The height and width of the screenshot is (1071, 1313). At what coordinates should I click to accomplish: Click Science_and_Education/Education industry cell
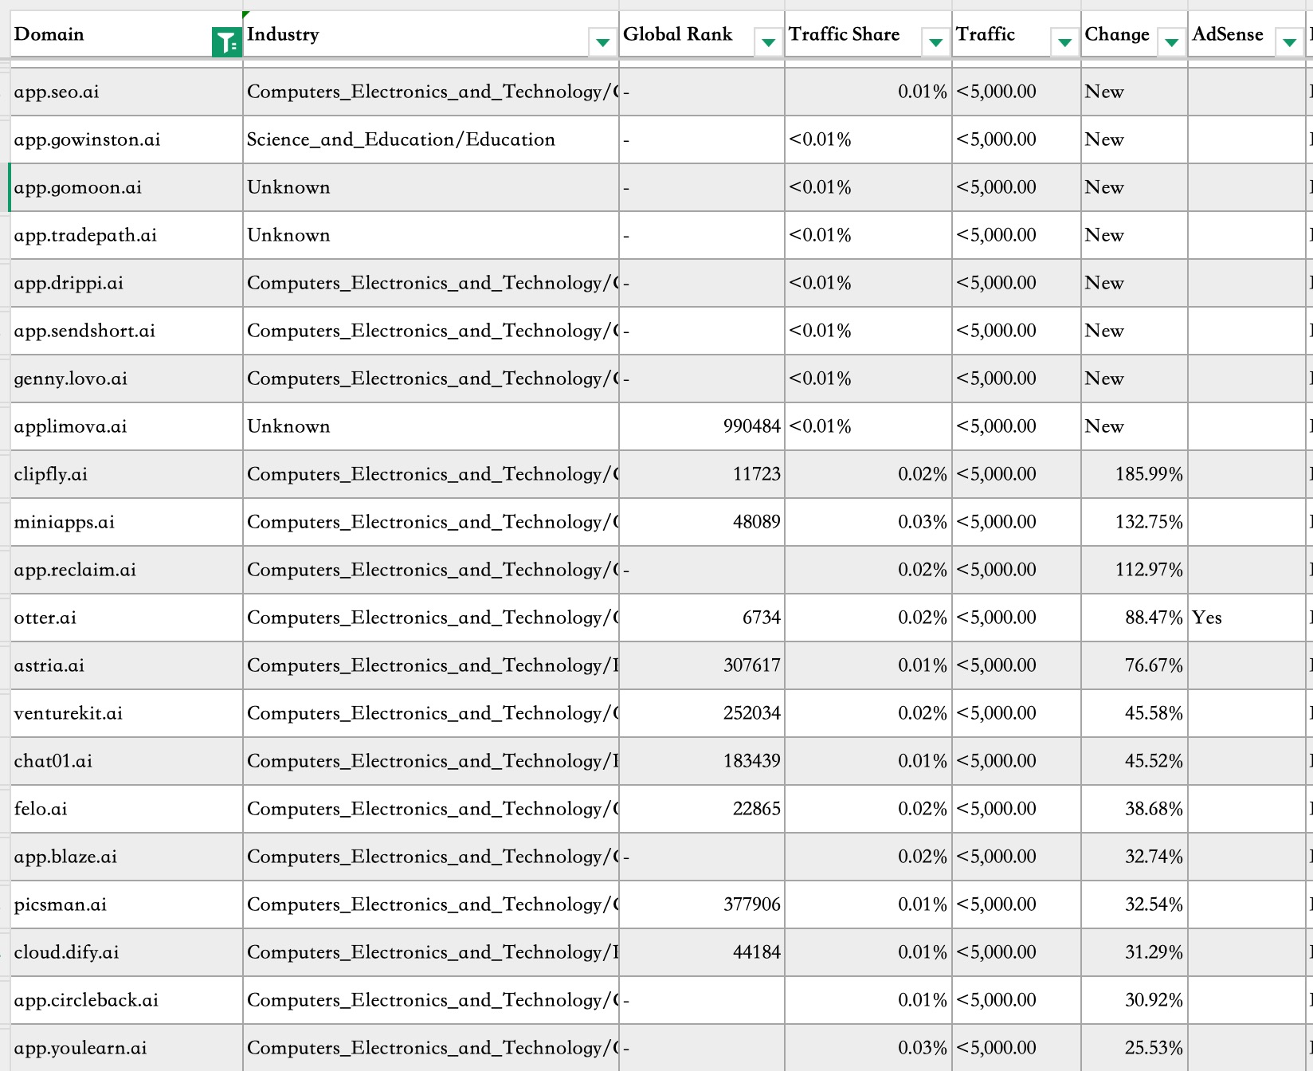pos(431,139)
